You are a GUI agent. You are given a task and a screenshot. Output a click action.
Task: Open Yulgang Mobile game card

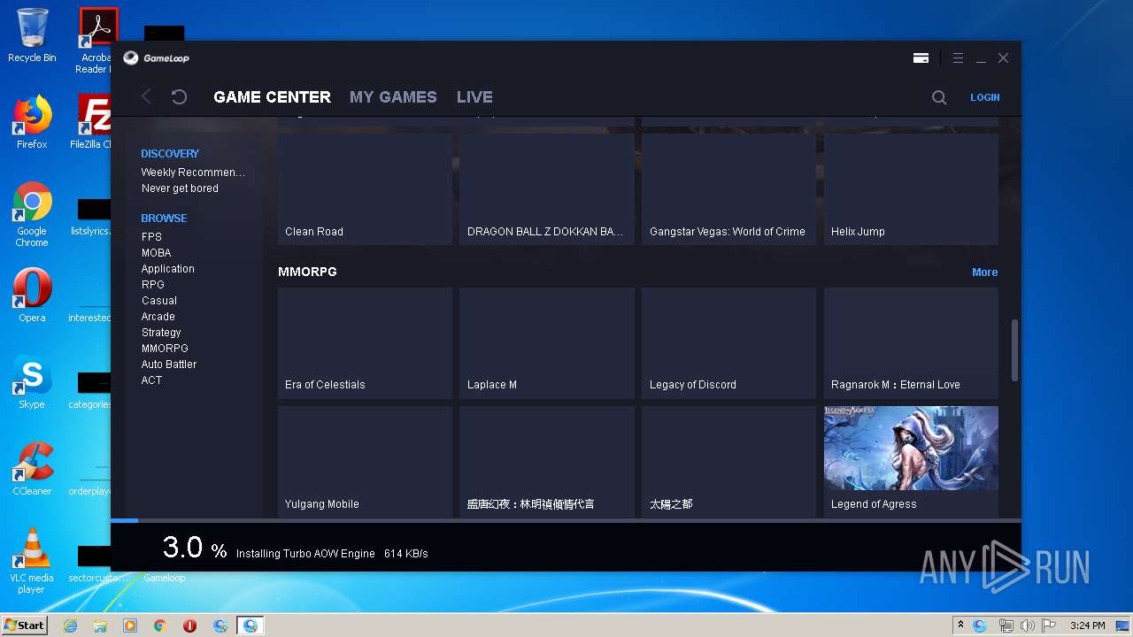(365, 462)
